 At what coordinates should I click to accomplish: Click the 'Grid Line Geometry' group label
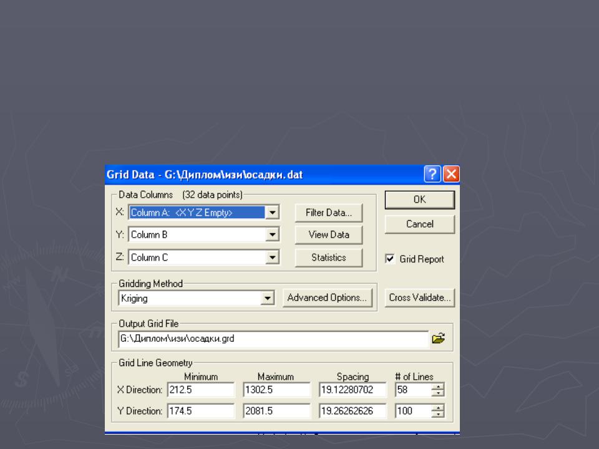coord(155,363)
